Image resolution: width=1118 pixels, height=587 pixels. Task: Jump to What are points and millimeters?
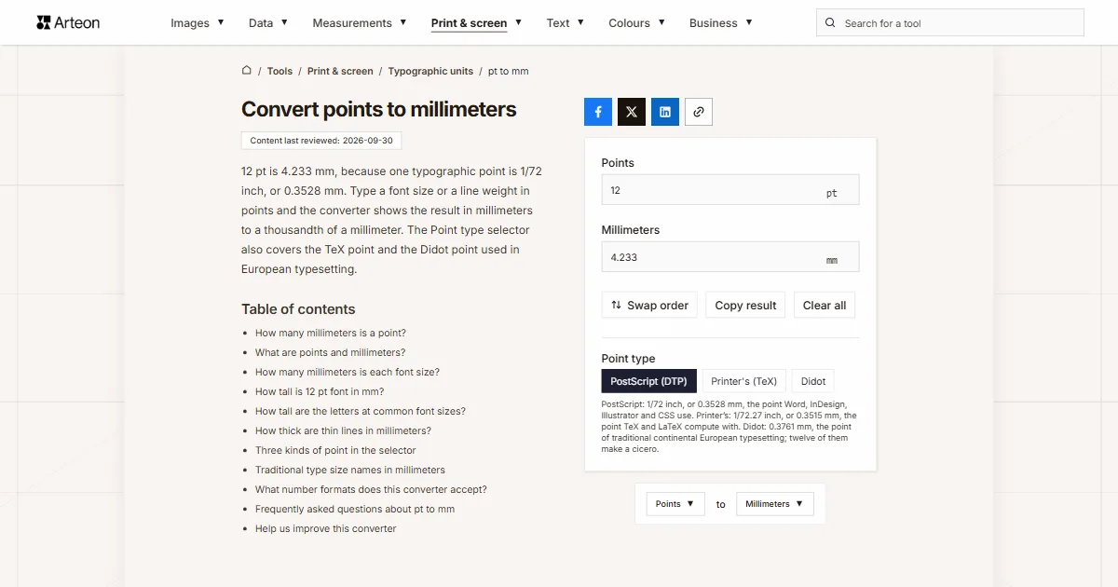[x=330, y=352]
